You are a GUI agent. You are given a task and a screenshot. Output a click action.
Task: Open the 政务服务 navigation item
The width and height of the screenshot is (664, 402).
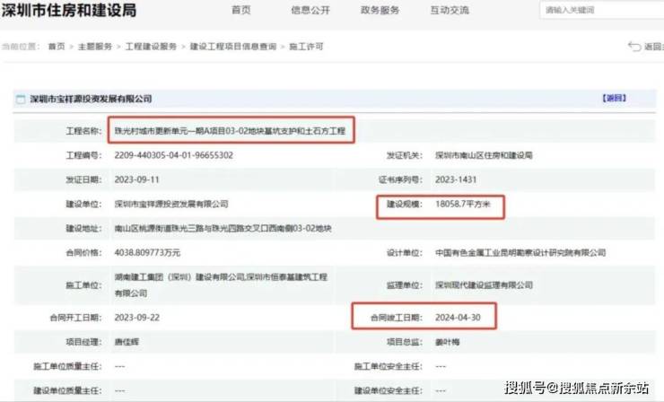380,10
